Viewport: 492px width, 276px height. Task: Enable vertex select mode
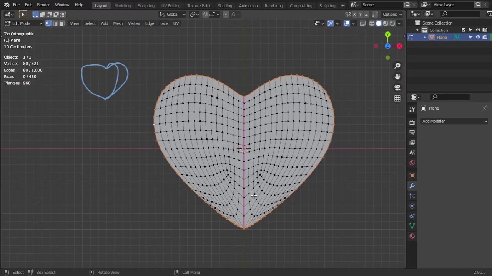tap(48, 23)
